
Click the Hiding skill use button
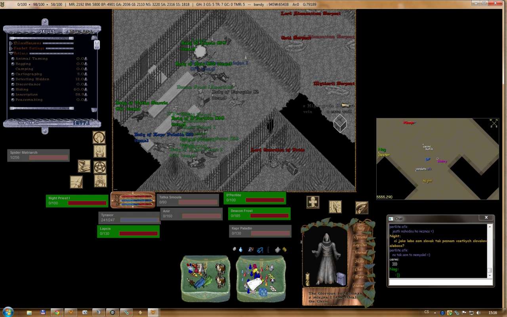coord(13,90)
